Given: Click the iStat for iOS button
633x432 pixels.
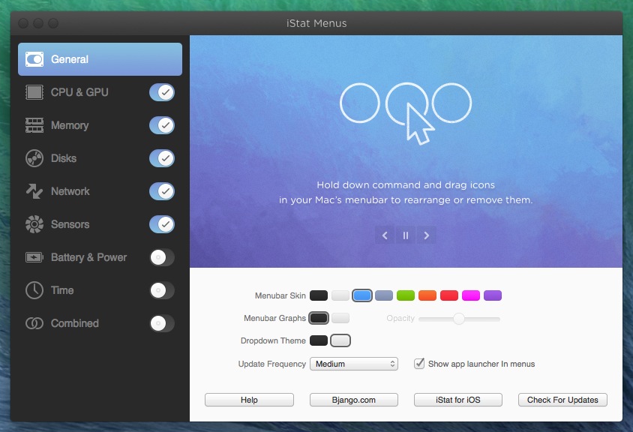Looking at the screenshot, I should 458,400.
